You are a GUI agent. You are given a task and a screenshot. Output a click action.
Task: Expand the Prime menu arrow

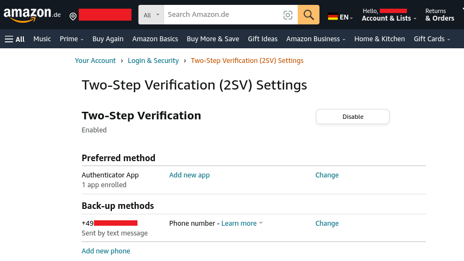click(82, 40)
